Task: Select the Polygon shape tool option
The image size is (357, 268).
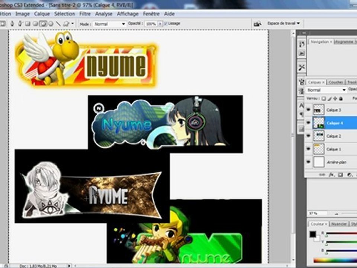Action: (x=51, y=23)
